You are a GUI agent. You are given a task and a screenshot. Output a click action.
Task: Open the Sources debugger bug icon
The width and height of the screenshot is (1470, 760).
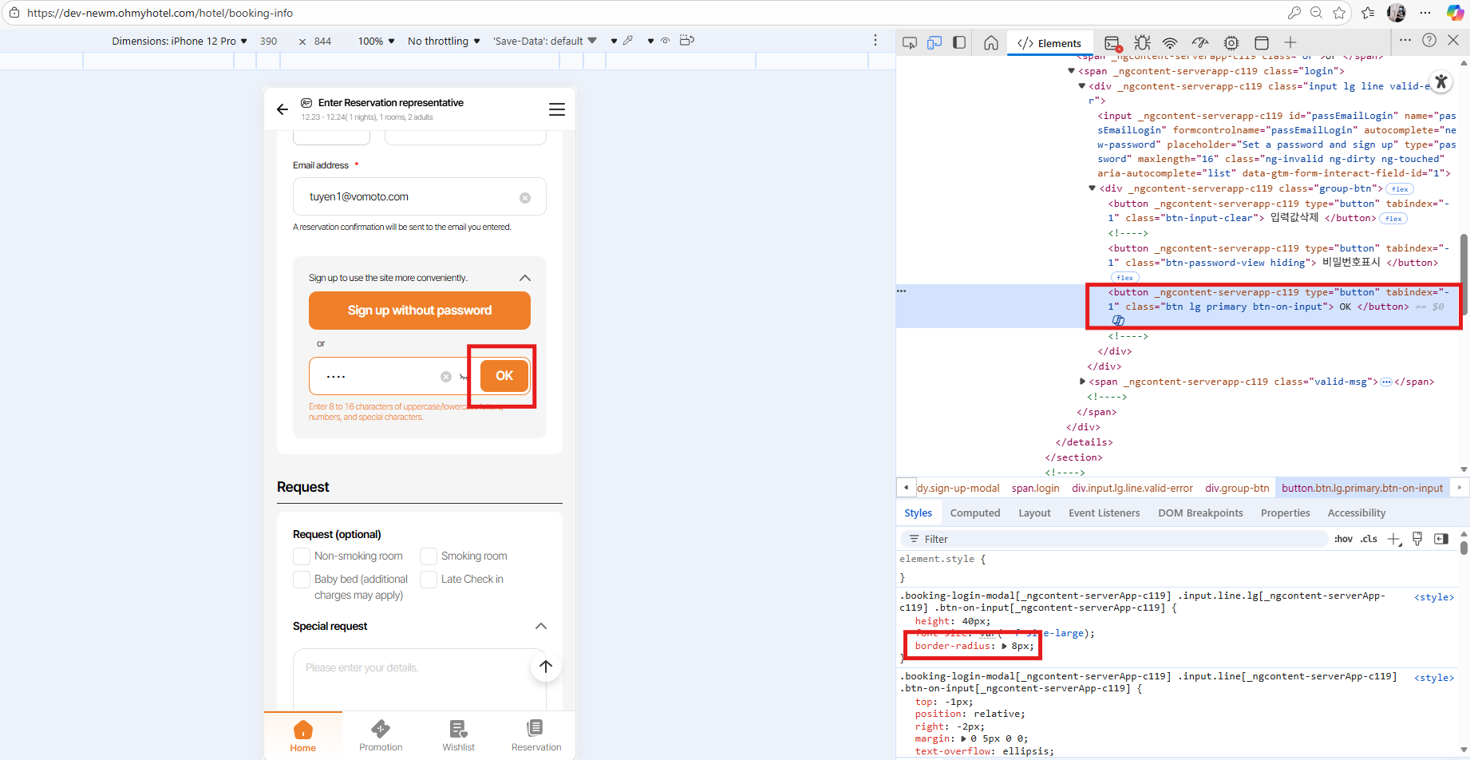click(1143, 43)
